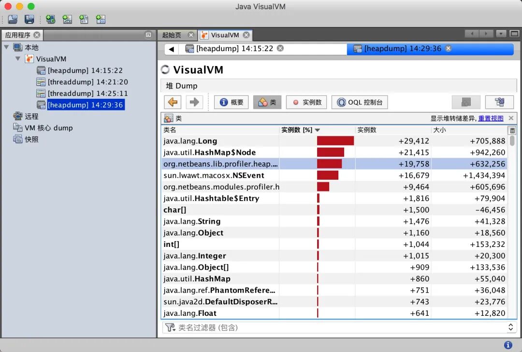Close the 类 panel with its X

pyautogui.click(x=511, y=118)
